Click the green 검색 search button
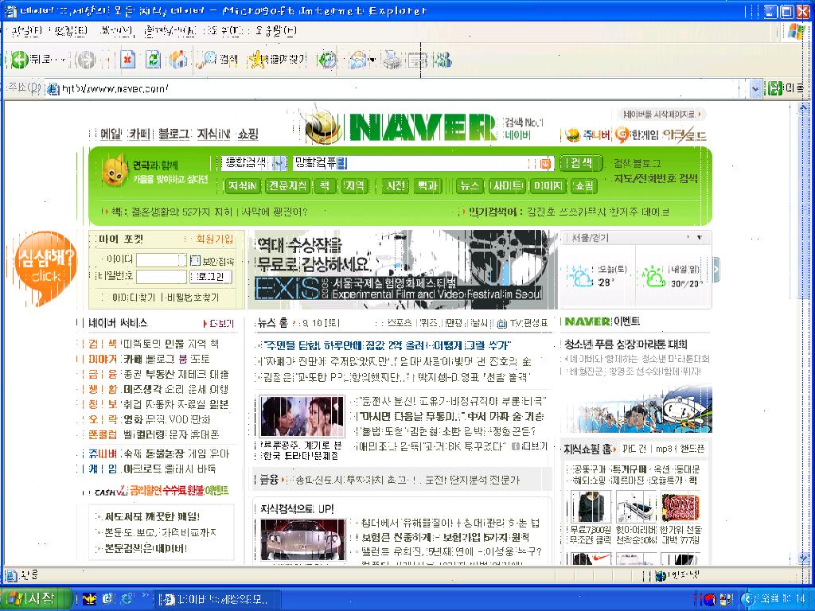815x611 pixels. click(x=581, y=163)
